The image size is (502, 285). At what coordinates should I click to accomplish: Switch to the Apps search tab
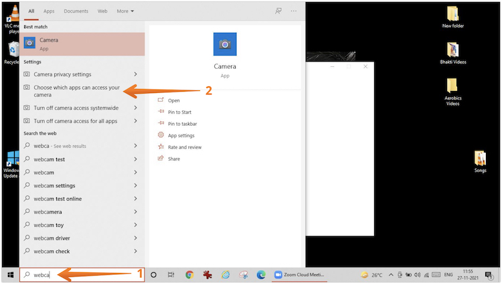click(49, 11)
